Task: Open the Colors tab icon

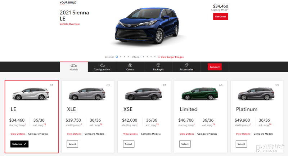Action: tap(130, 65)
